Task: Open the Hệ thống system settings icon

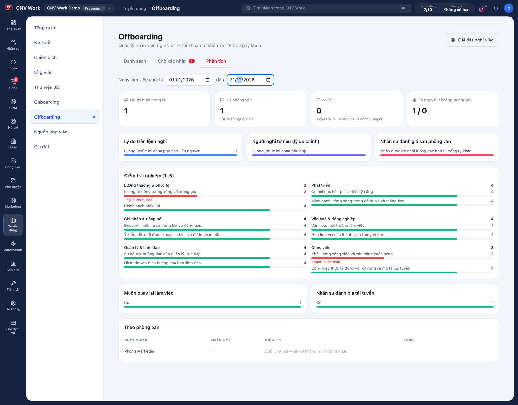Action: click(13, 306)
